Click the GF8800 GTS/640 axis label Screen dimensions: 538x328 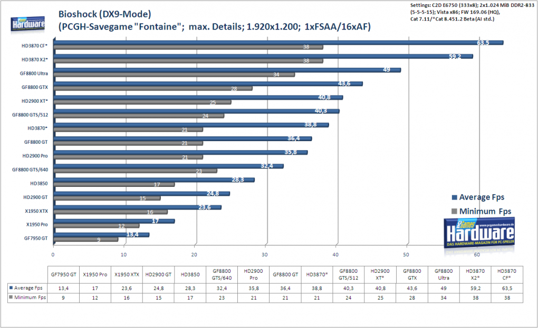coord(30,170)
